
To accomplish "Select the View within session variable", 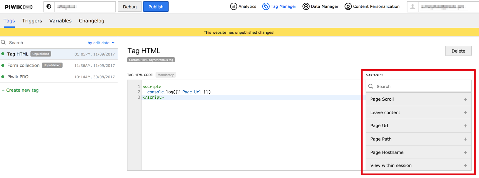I will point(418,165).
